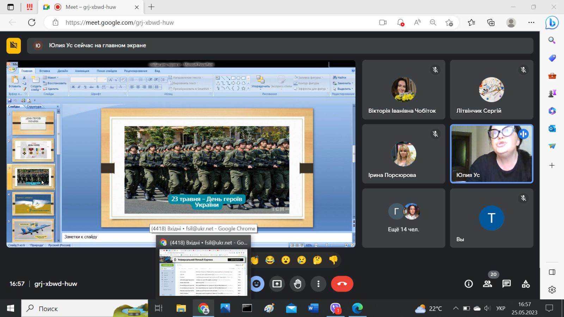The width and height of the screenshot is (564, 317).
Task: Open Edge sidebar games chess icon
Action: click(552, 93)
